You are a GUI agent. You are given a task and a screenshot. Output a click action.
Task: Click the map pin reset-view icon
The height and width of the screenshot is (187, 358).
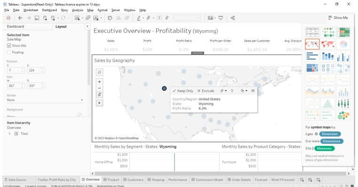pyautogui.click(x=99, y=94)
